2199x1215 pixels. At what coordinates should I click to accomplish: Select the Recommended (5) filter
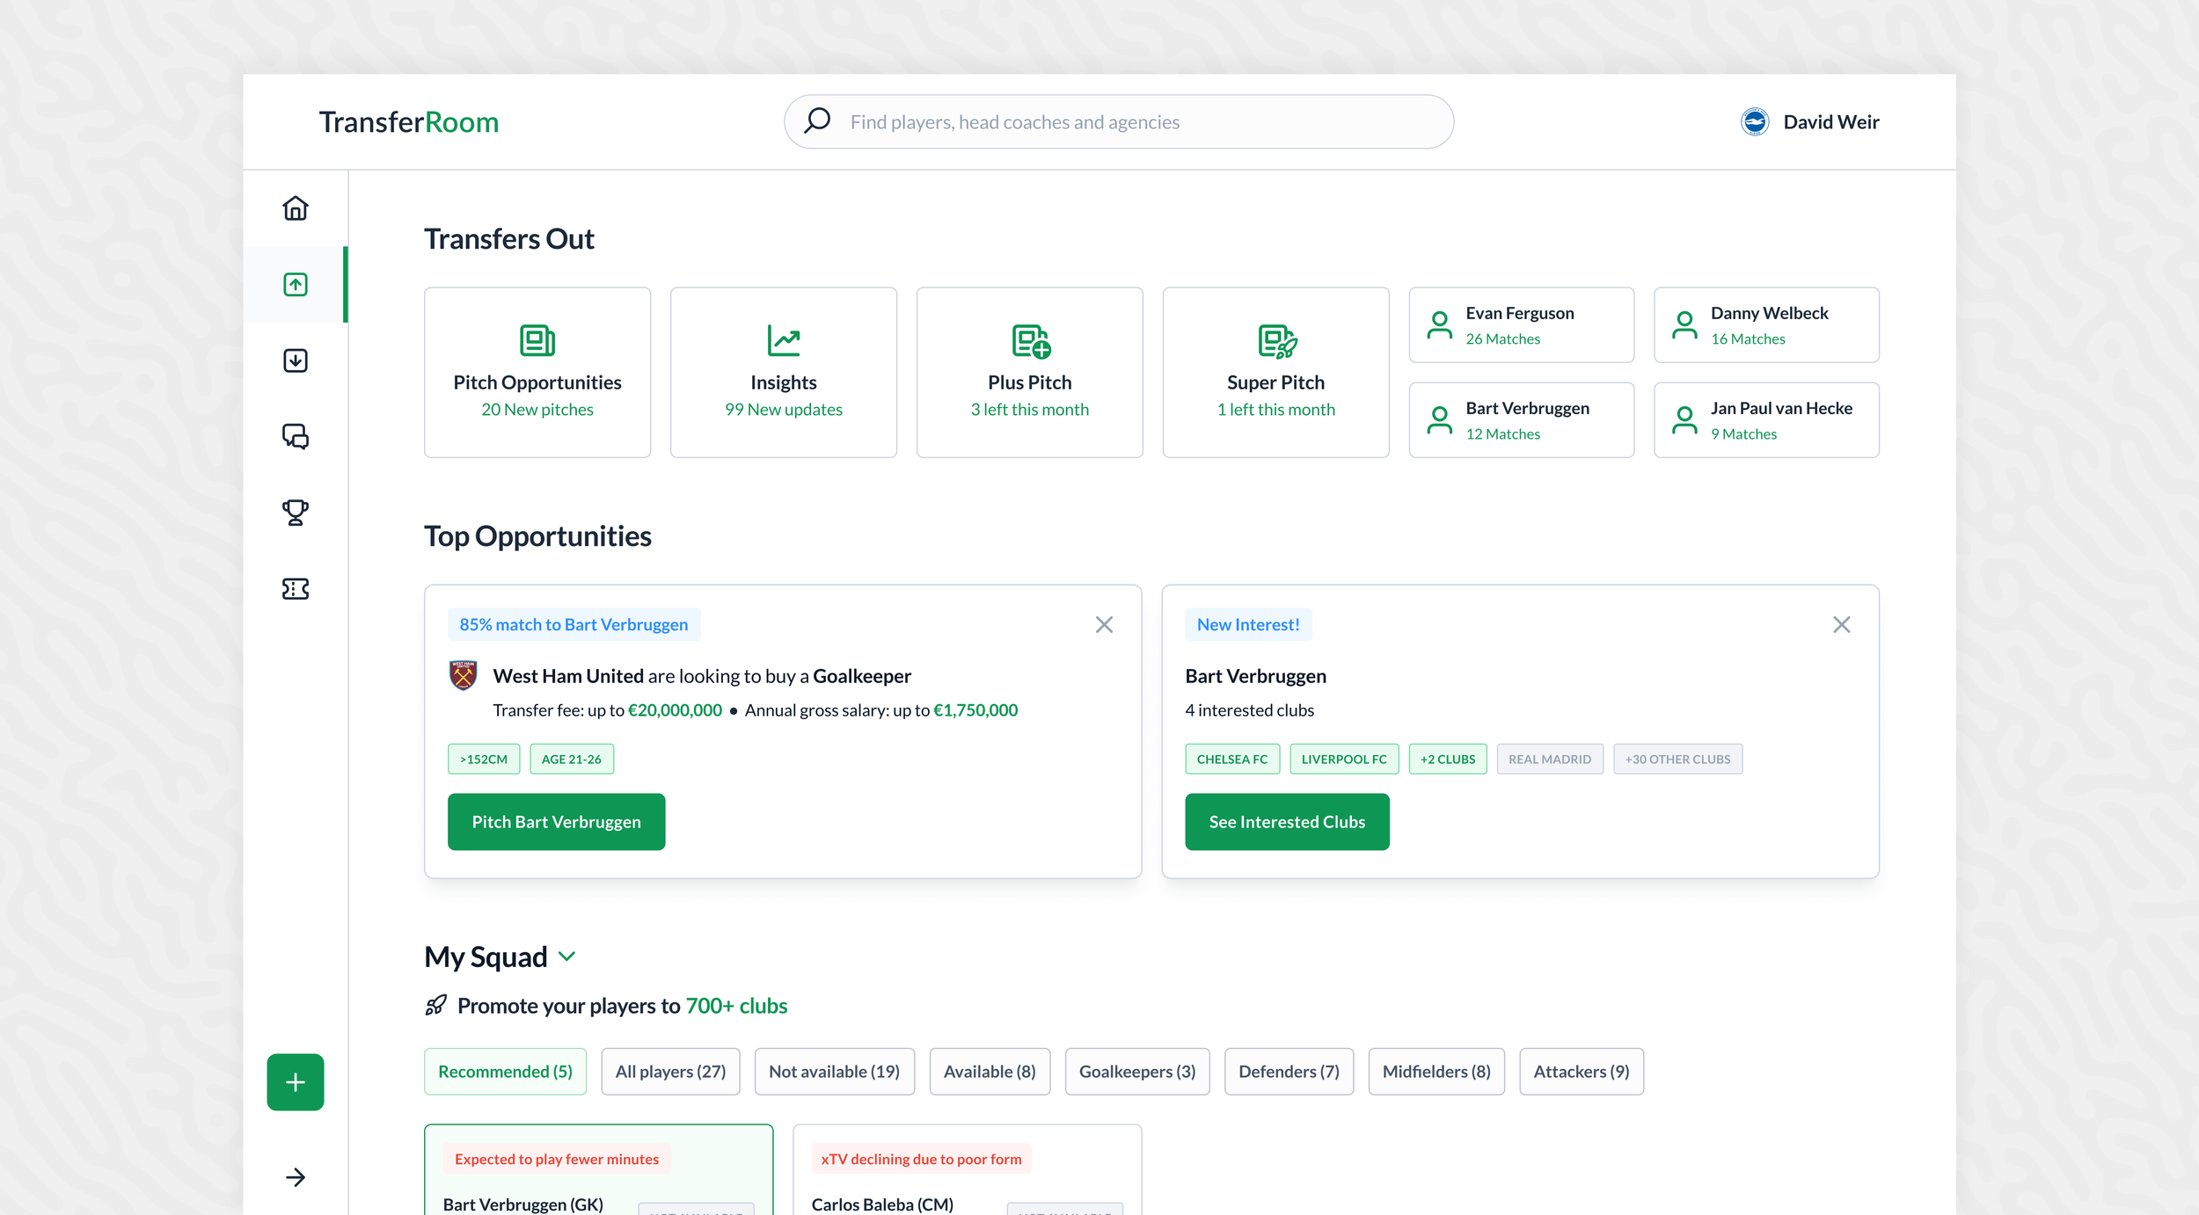pyautogui.click(x=505, y=1071)
